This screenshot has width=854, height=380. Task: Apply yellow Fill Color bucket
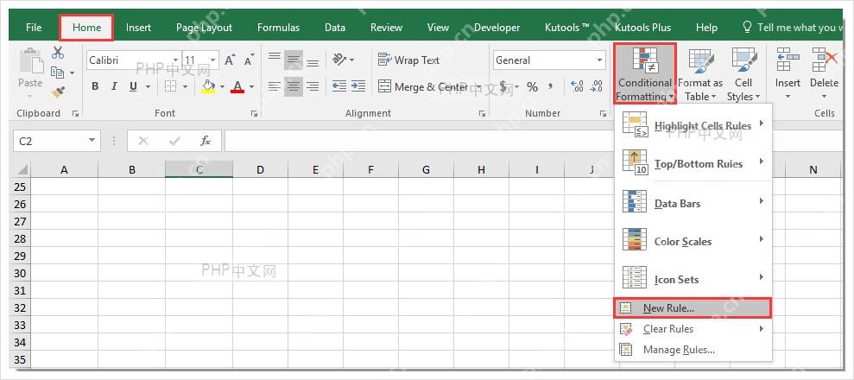(x=208, y=86)
